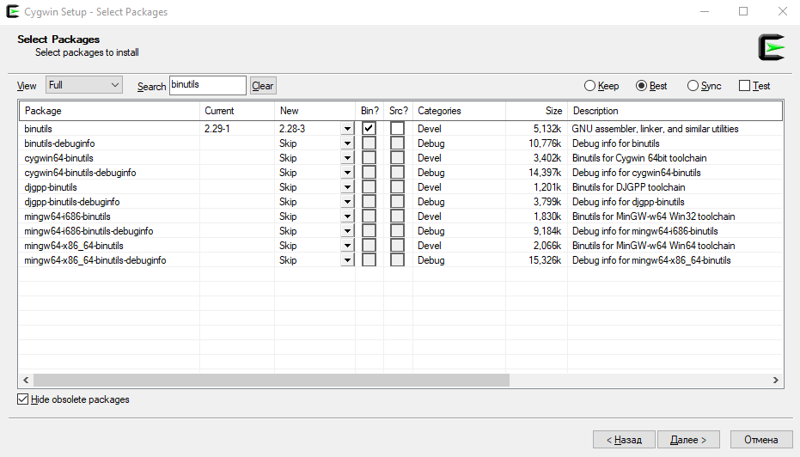Open version dropdown for mingw64-i686-binutils-debuginfo
The image size is (800, 457).
pos(347,231)
